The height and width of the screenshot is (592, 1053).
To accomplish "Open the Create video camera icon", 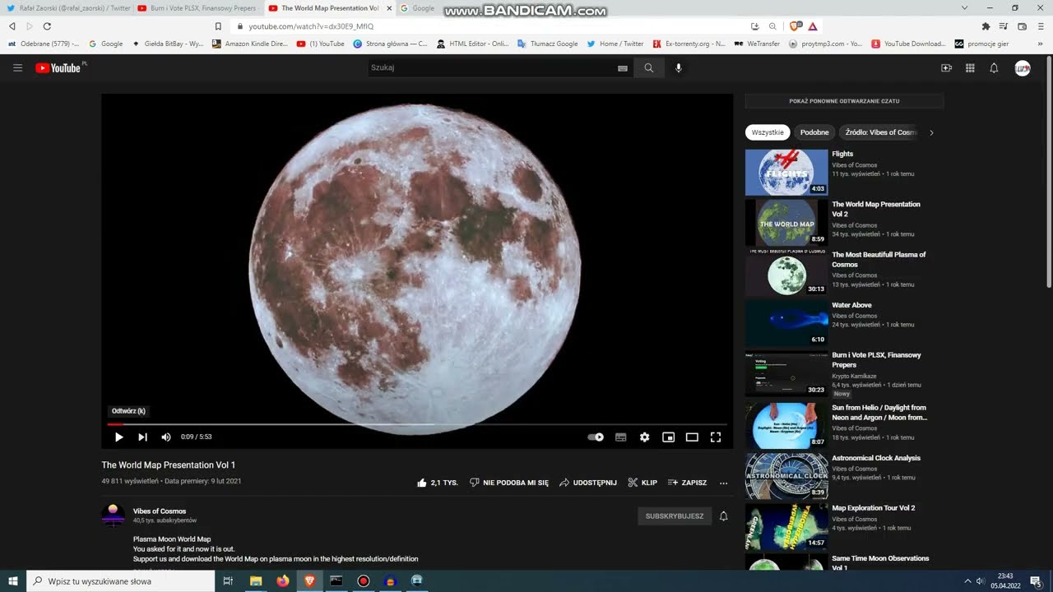I will pos(946,68).
